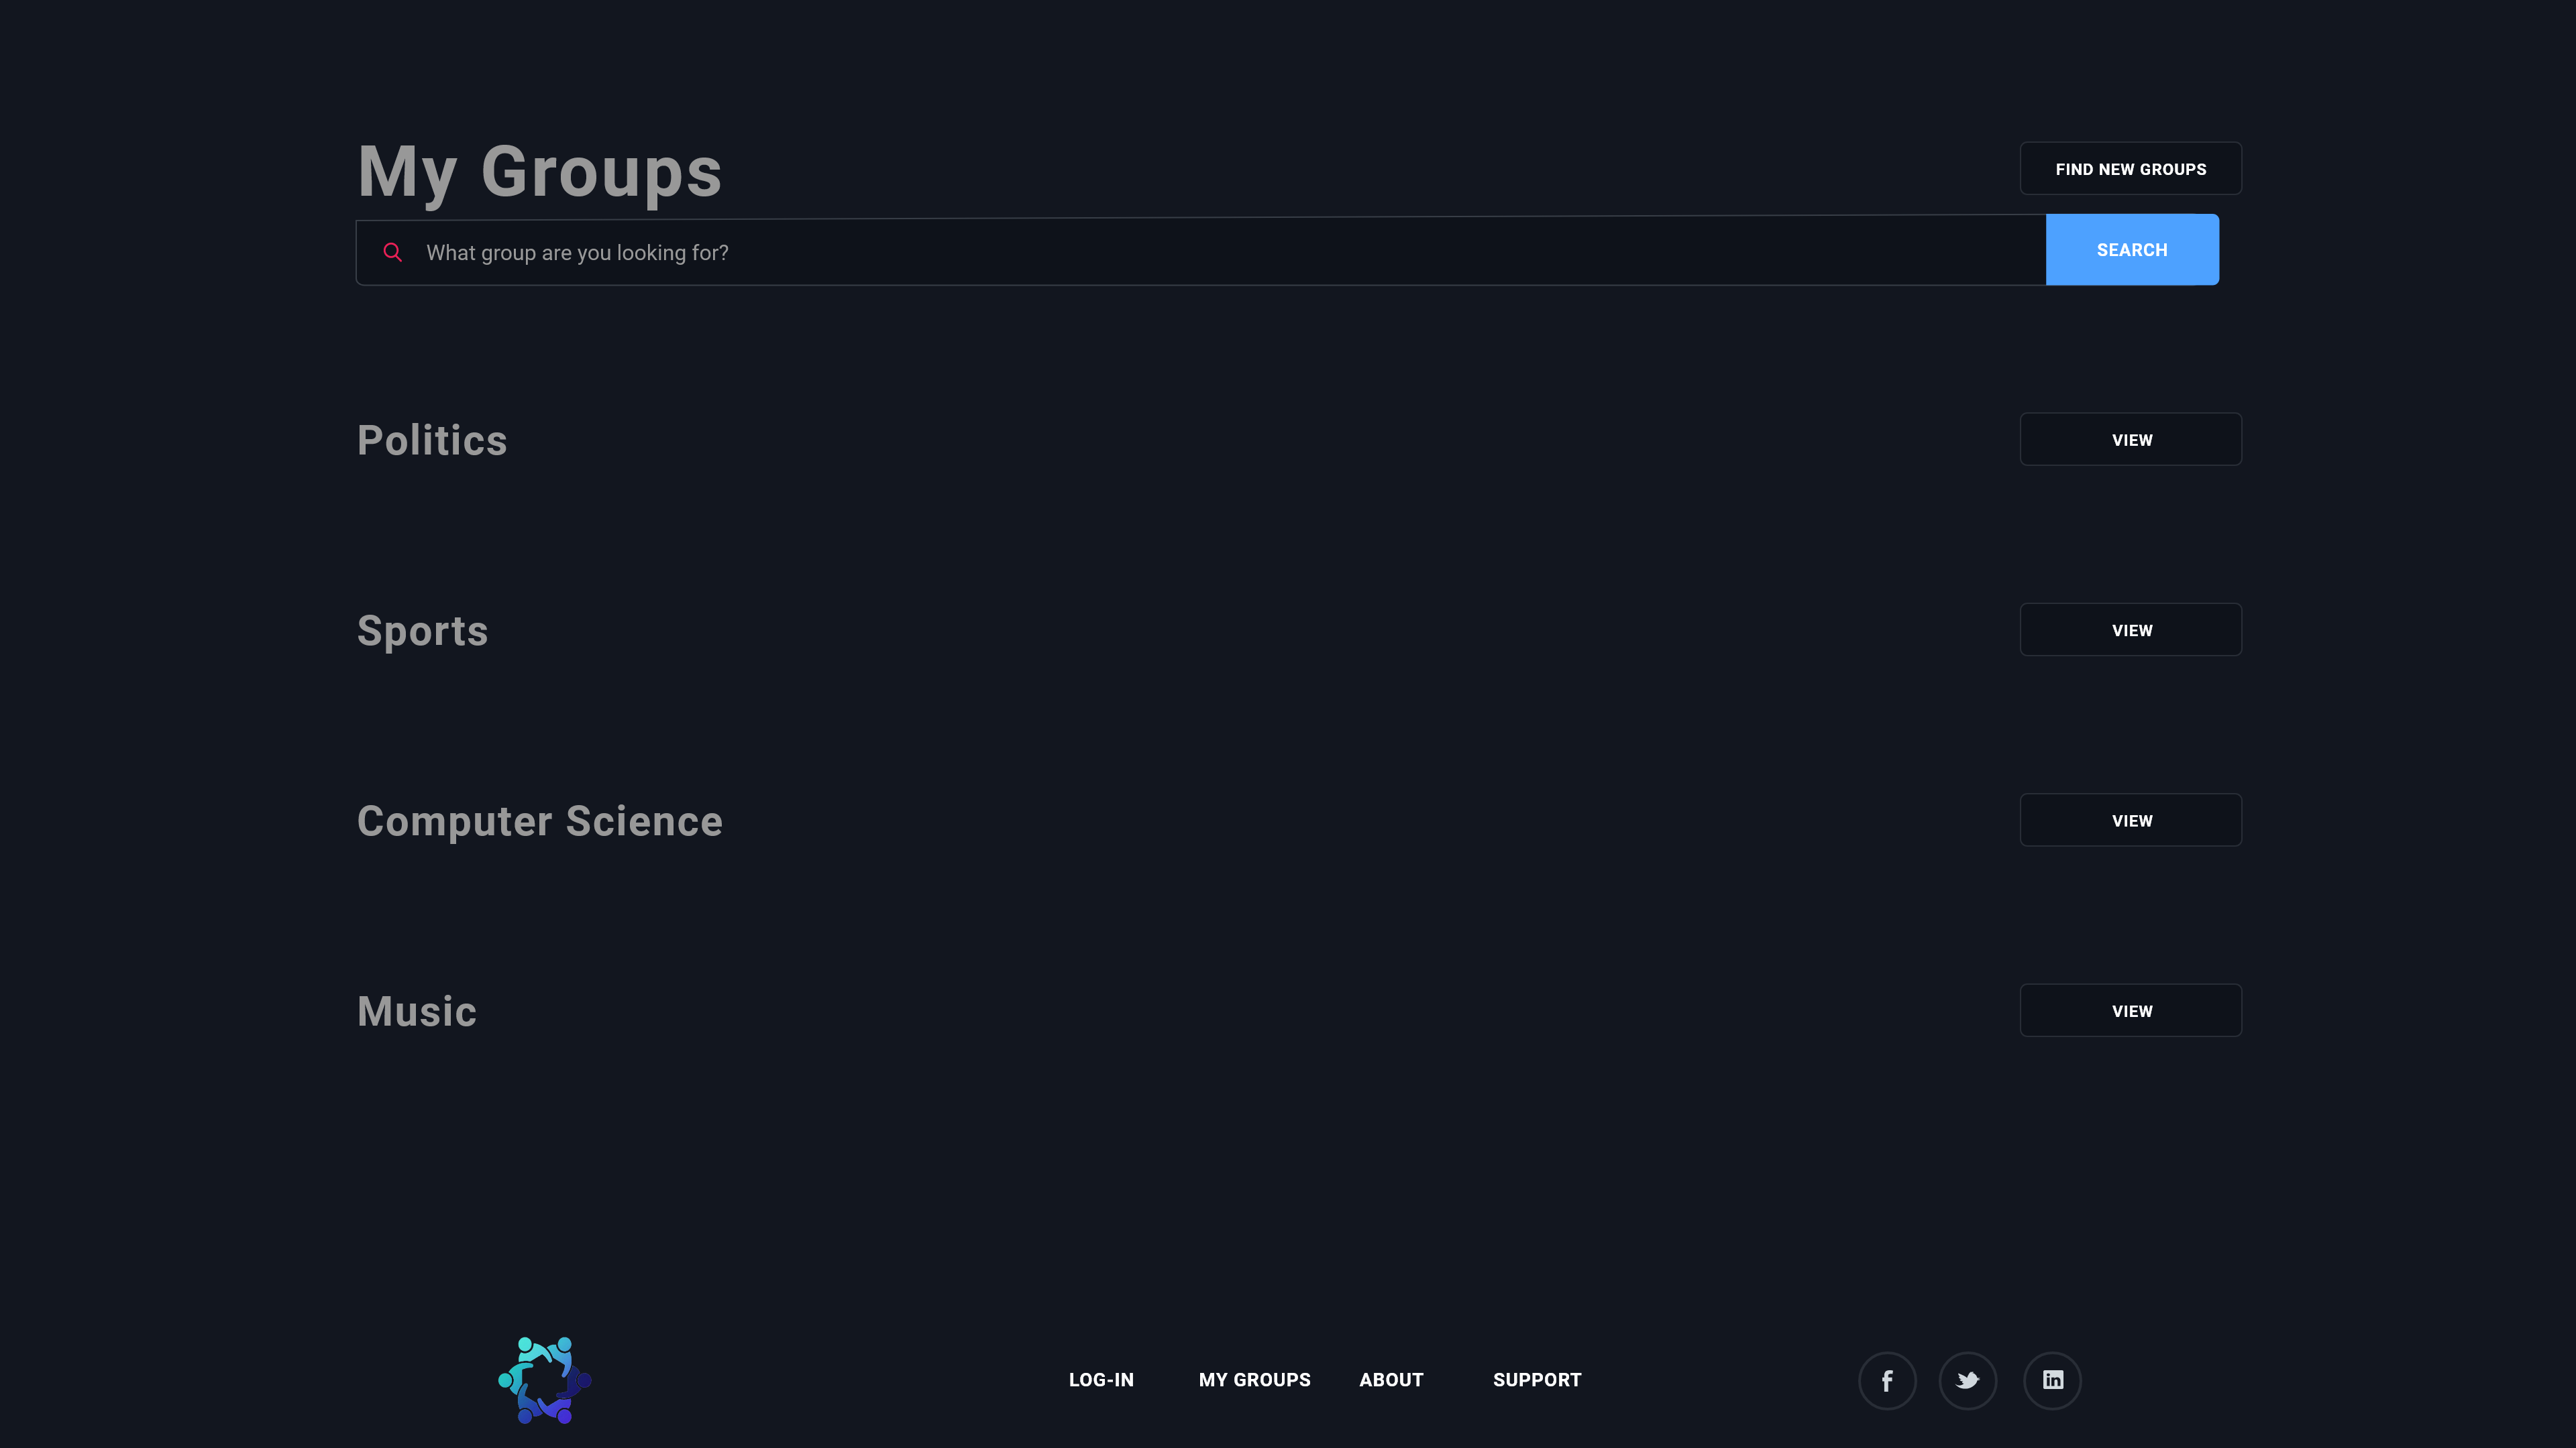
Task: View the Music group
Action: click(x=2130, y=1010)
